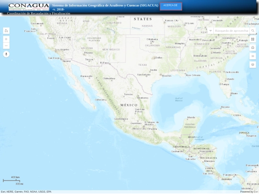Screen dimensions: 259x194
Task: Click the Gulf of Mexico label on the map
Action: pos(179,99)
